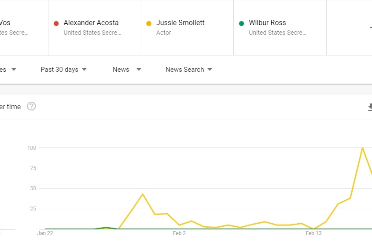Open the News Search dropdown
The width and height of the screenshot is (372, 247).
188,70
